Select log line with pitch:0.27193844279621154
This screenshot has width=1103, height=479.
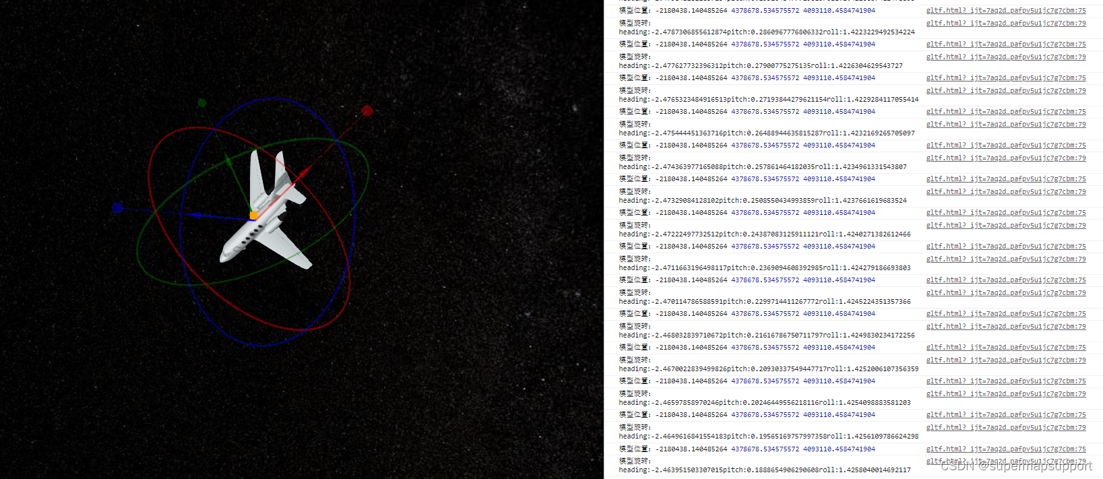click(769, 99)
